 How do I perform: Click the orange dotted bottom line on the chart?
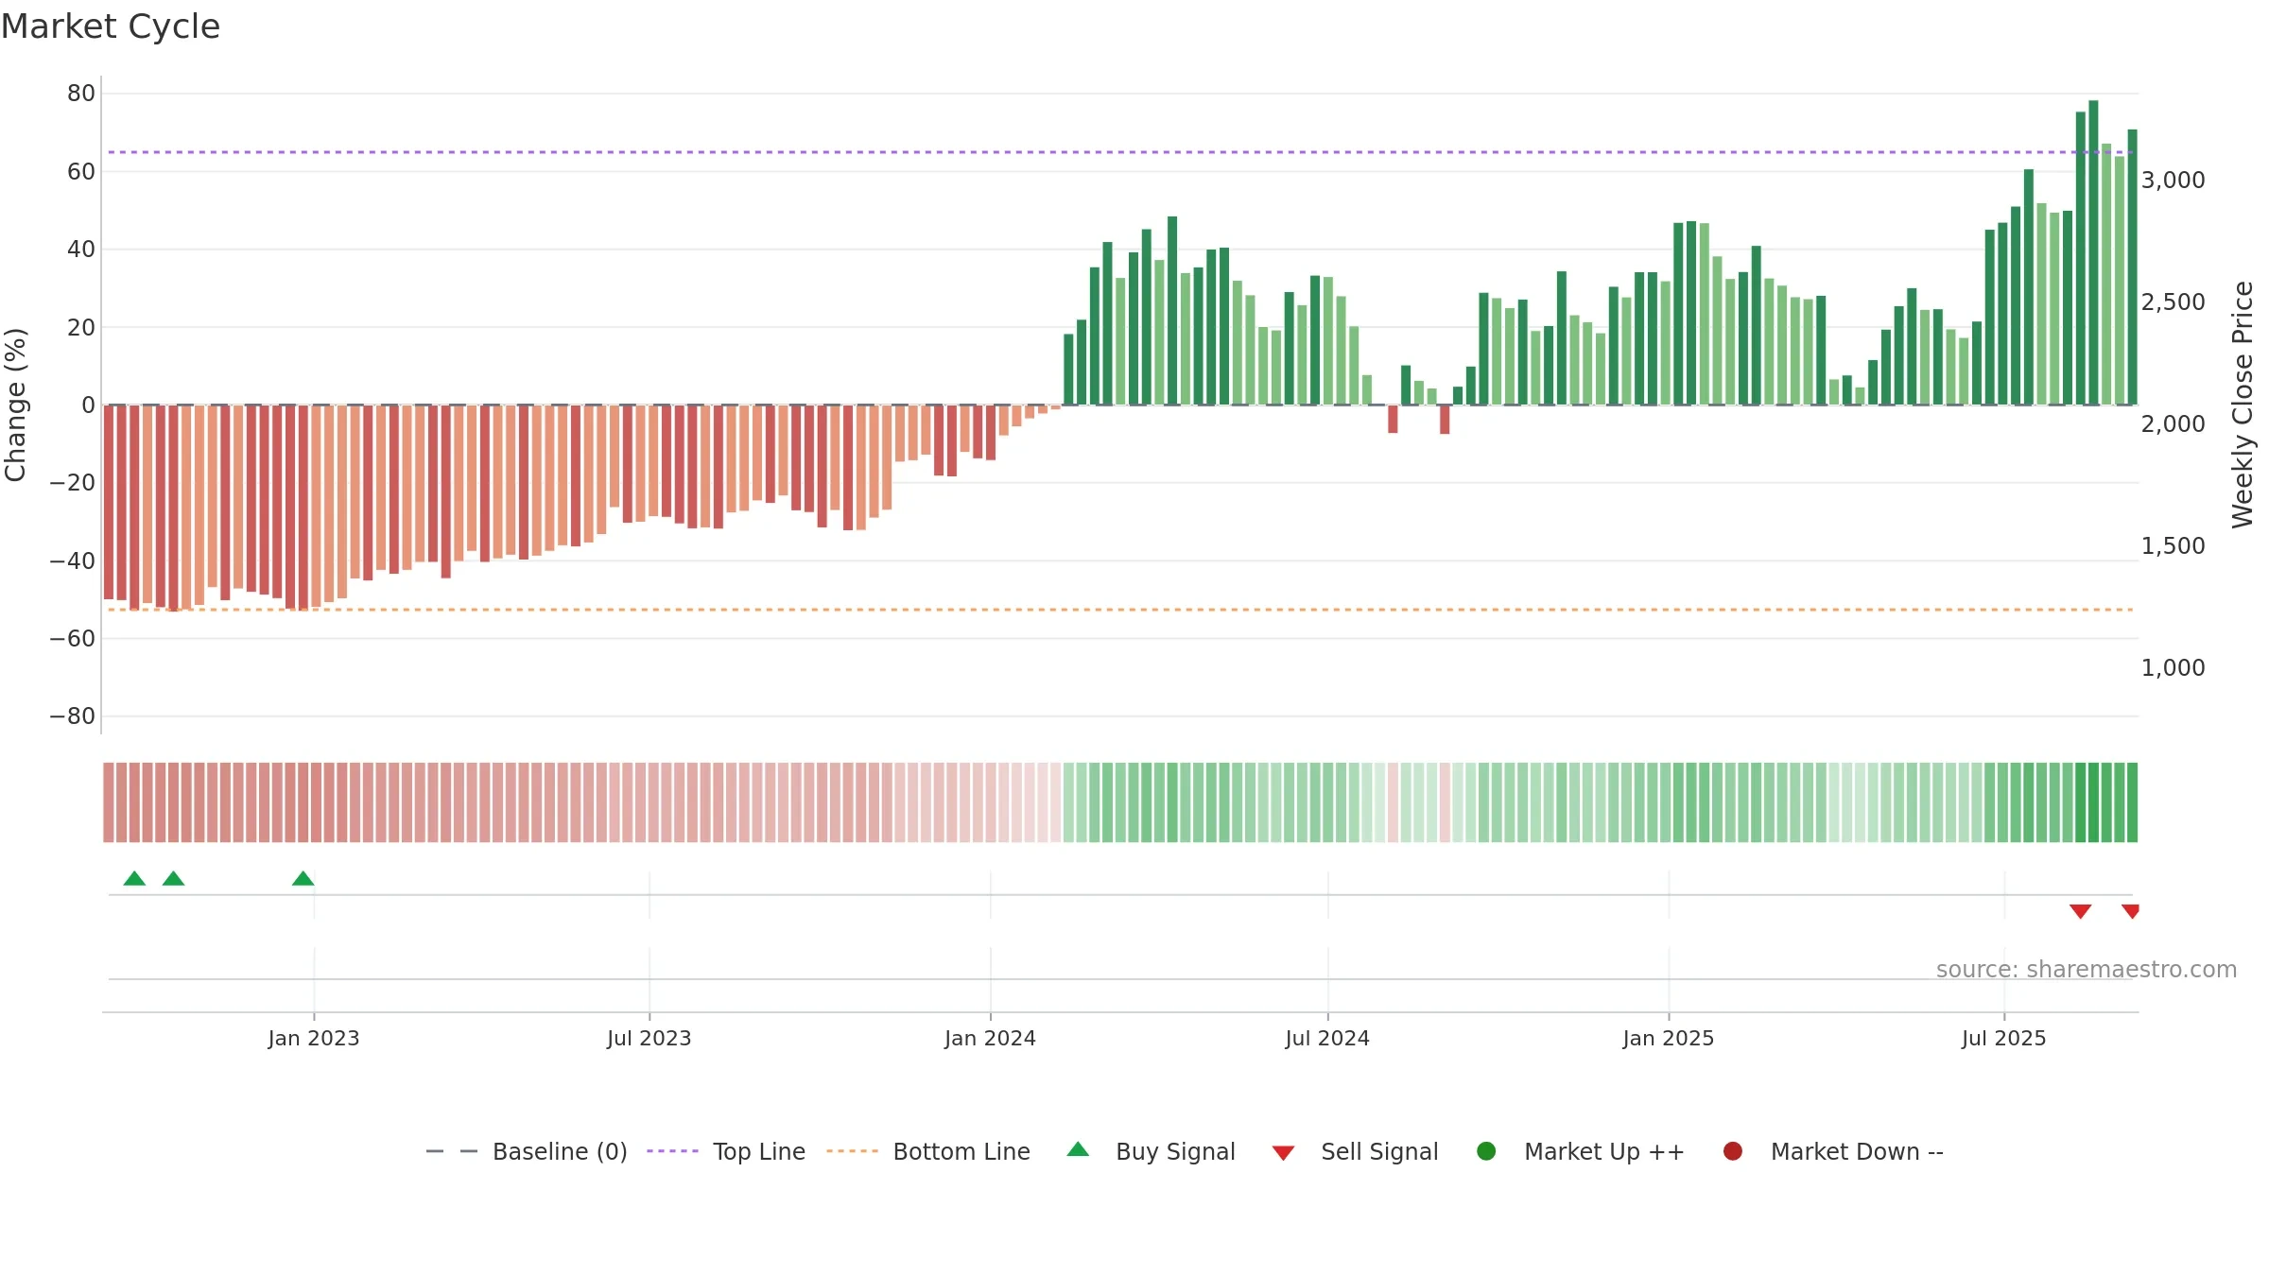pos(1120,610)
